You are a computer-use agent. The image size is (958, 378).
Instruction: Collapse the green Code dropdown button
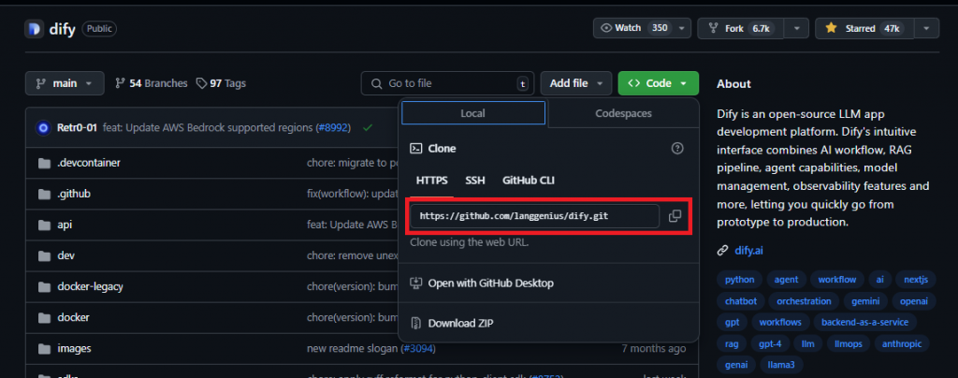[659, 83]
